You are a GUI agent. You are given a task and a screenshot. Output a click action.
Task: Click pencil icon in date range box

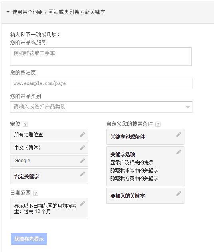(x=83, y=203)
